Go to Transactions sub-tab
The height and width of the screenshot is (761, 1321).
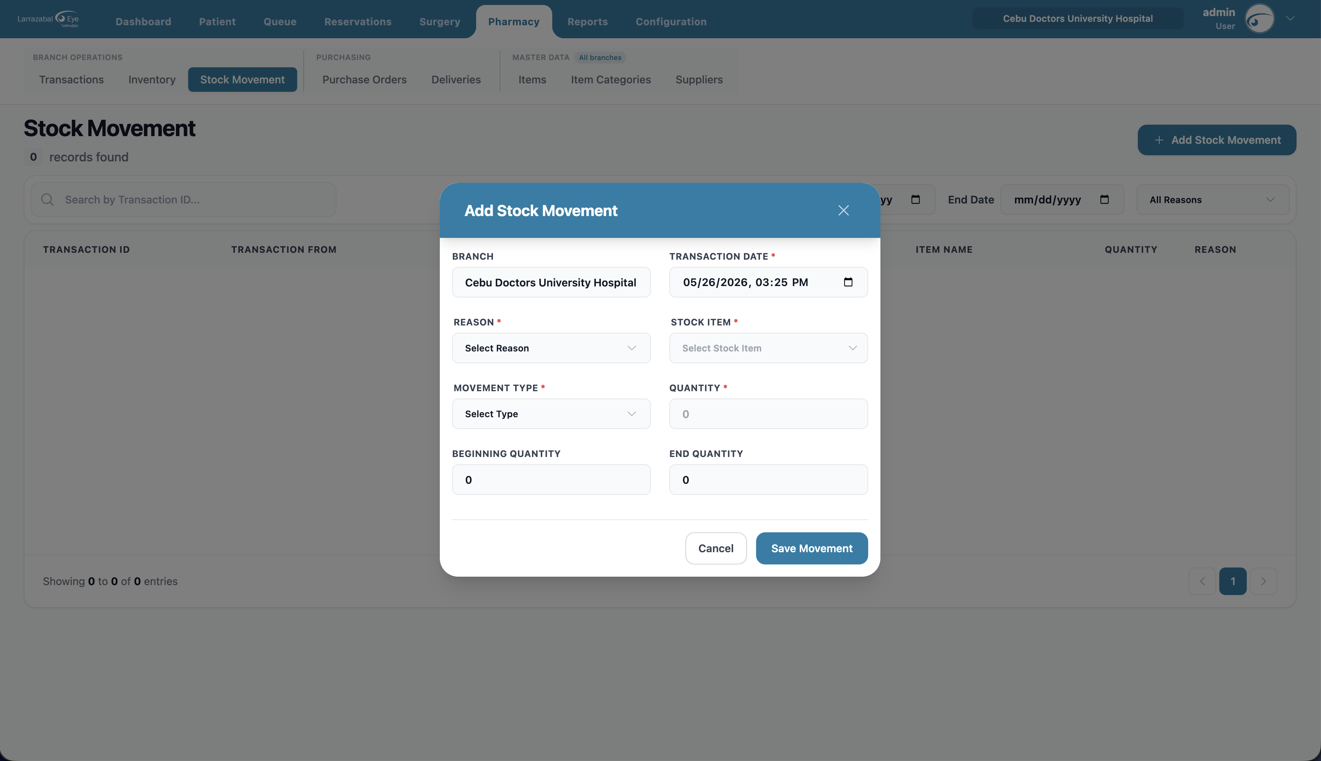pyautogui.click(x=72, y=80)
